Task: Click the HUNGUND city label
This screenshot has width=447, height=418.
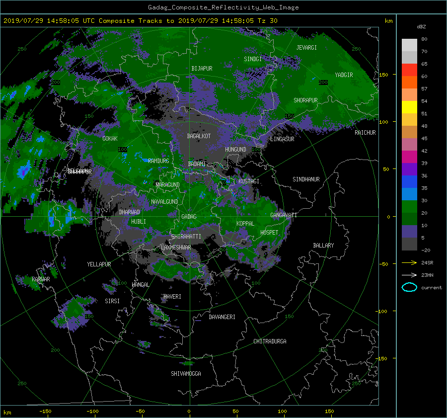Action: [235, 150]
